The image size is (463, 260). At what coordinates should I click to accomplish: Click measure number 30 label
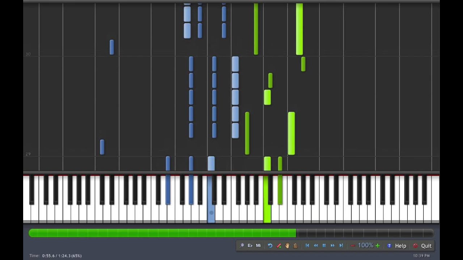[x=28, y=54]
